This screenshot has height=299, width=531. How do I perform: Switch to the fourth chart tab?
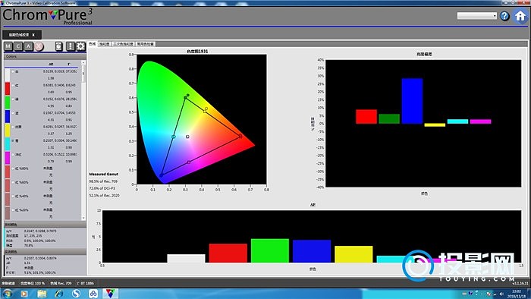coord(146,44)
